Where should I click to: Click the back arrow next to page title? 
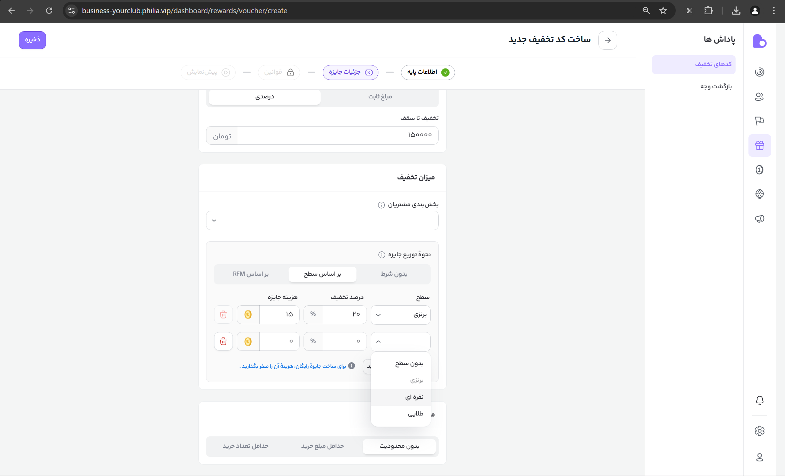coord(607,40)
